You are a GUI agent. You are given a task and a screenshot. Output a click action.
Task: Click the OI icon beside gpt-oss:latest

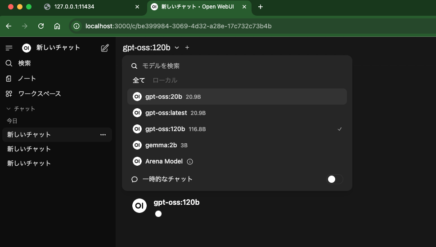pos(137,113)
